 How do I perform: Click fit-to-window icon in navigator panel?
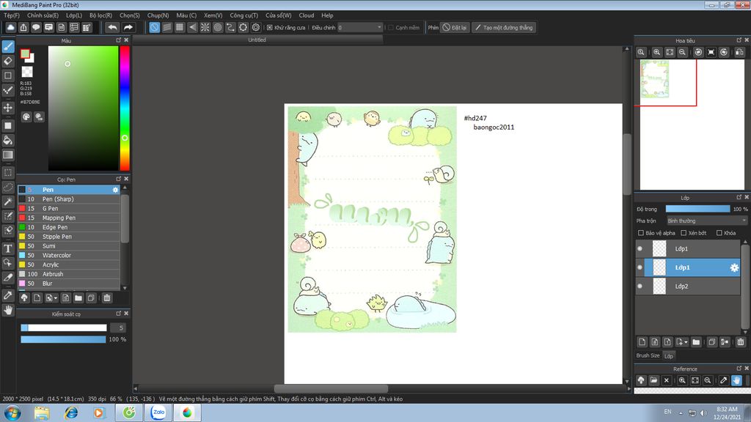point(670,52)
